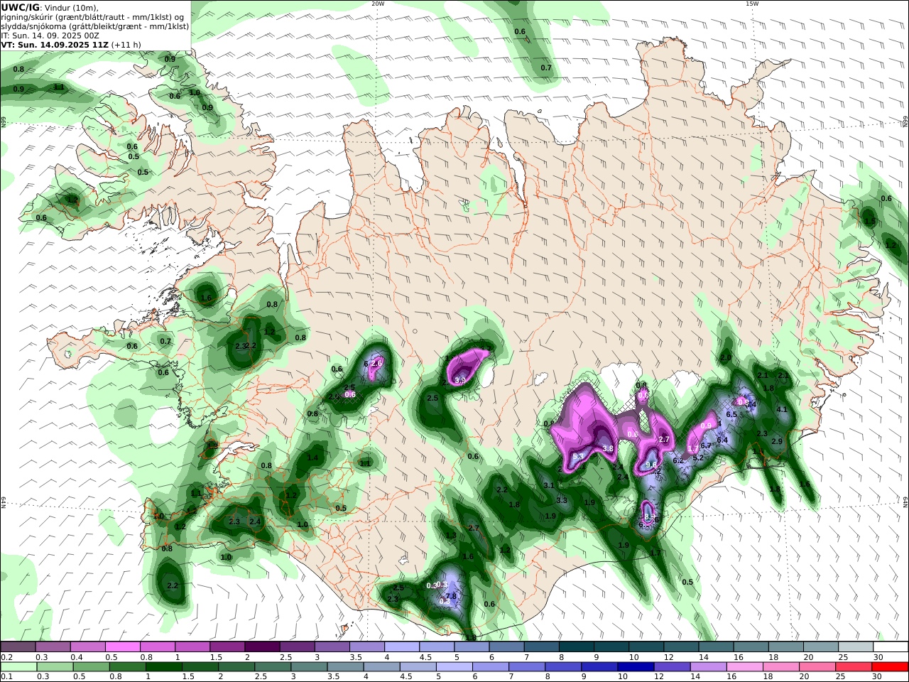Pick the bright pink 0.5 snow scale swatch
Image resolution: width=909 pixels, height=682 pixels.
click(122, 647)
